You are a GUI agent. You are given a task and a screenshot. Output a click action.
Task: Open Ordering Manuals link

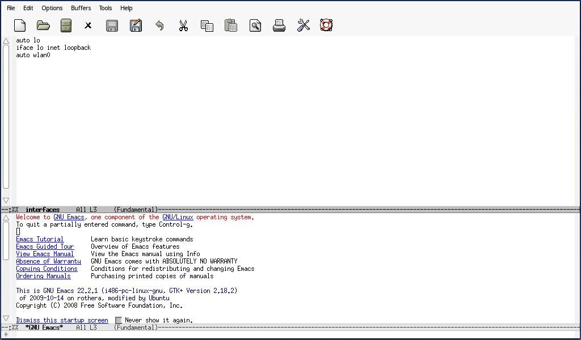(43, 277)
